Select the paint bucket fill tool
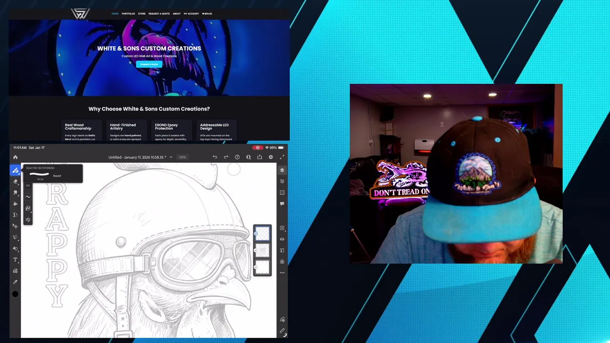 click(x=15, y=204)
